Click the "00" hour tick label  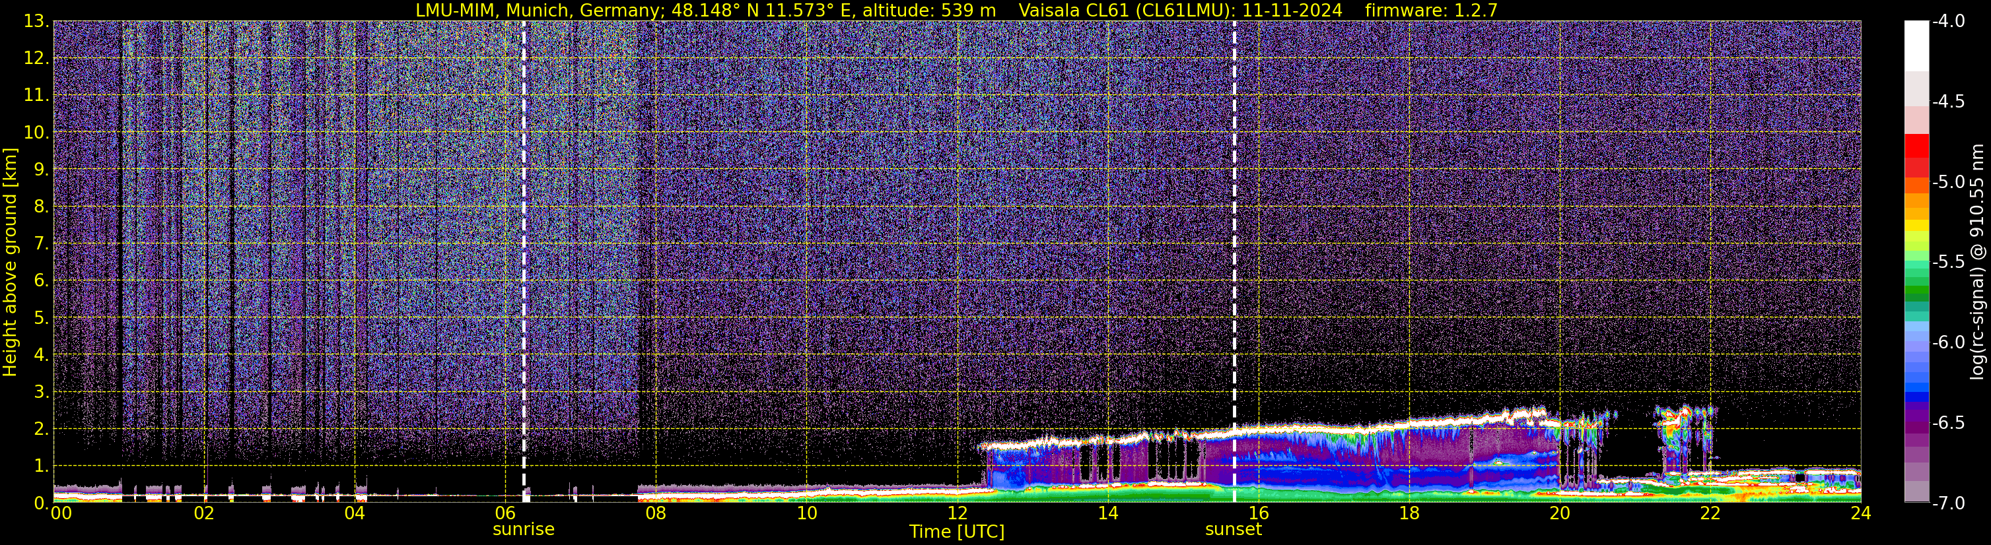(60, 513)
